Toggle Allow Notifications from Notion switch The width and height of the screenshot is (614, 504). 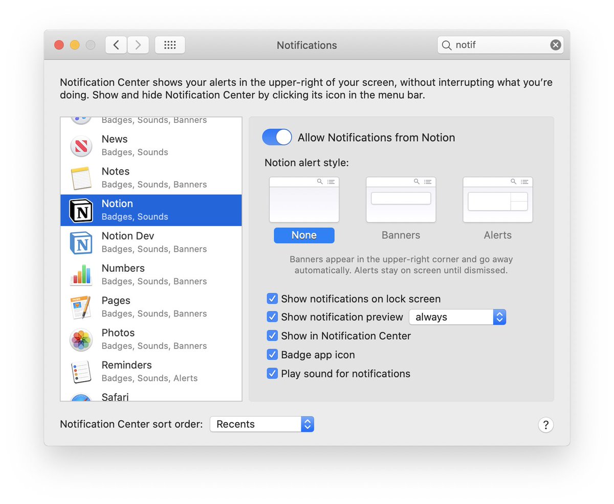point(277,137)
